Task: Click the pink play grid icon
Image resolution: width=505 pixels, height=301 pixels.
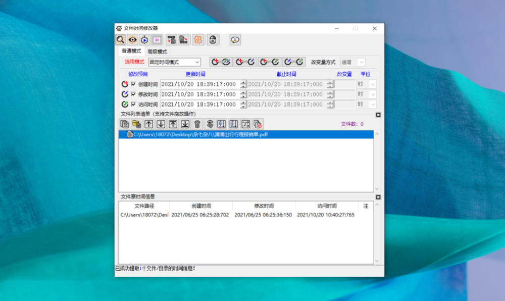Action: click(157, 39)
